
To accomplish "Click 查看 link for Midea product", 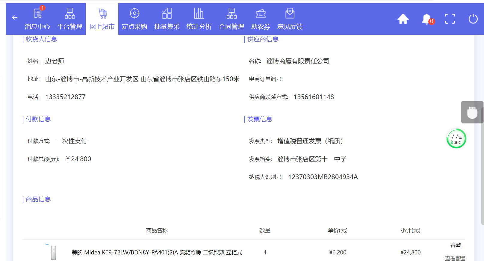I will 456,246.
